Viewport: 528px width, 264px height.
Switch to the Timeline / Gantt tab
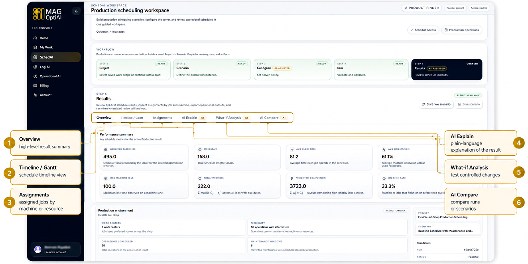pos(132,118)
